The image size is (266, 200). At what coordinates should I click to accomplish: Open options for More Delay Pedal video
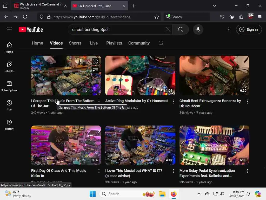[x=247, y=171]
